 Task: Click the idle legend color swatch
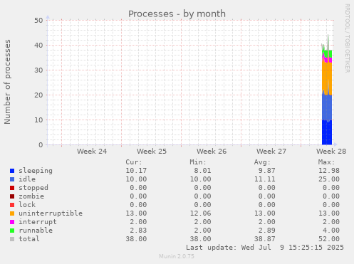pos(12,179)
